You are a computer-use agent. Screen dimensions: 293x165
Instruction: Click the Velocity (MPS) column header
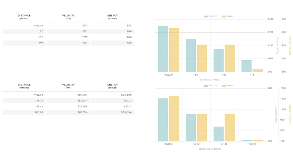pyautogui.click(x=68, y=86)
